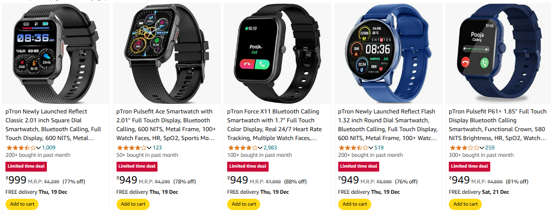Click the ₹999 price of Reflect Classic

(x=16, y=180)
